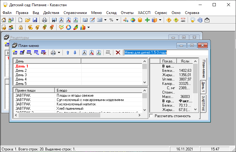Switch to the vertical ЗАВТРАК tab

[x=203, y=104]
